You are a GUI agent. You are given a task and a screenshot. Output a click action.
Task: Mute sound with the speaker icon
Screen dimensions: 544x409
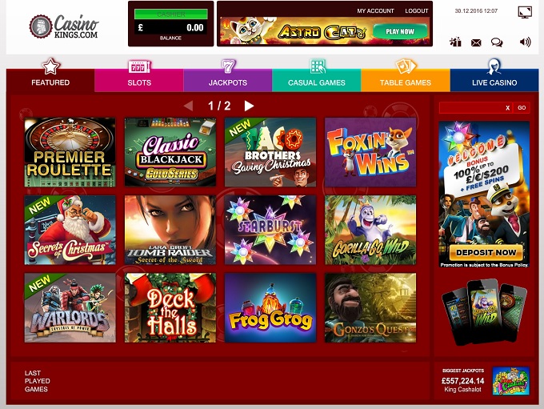point(526,42)
